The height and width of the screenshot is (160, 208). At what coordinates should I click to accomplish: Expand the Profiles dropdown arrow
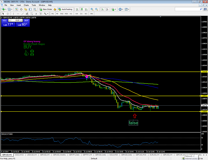coord(12,9)
